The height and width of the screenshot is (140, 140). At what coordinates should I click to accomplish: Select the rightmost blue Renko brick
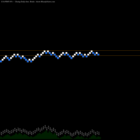[98, 55]
